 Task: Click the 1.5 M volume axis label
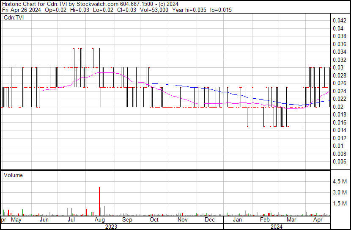(340, 204)
